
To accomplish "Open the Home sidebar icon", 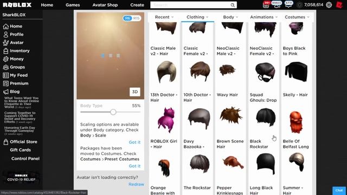I will tap(6, 27).
